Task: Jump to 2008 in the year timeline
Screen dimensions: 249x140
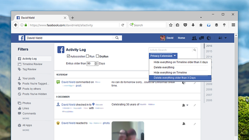Action: coord(209,89)
